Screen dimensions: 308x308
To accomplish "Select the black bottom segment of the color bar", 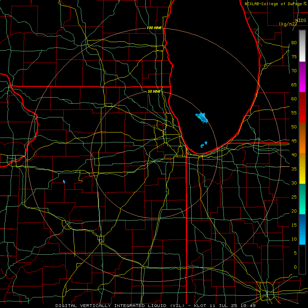I will click(x=302, y=259).
